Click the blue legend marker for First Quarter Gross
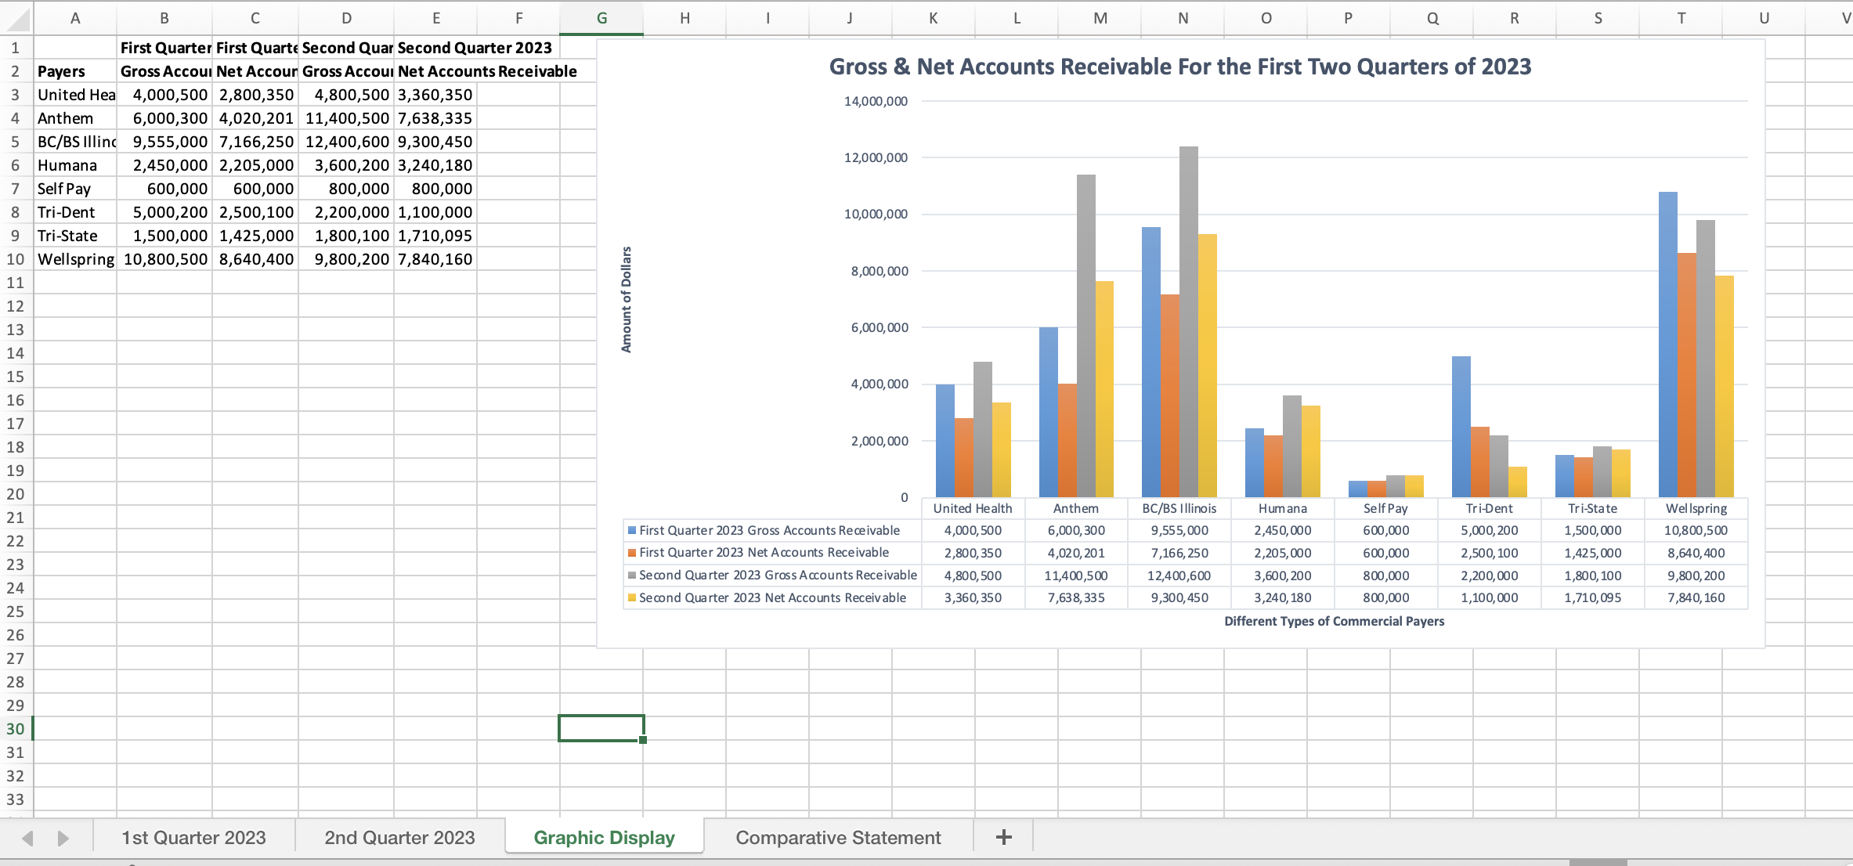The image size is (1853, 866). click(631, 530)
